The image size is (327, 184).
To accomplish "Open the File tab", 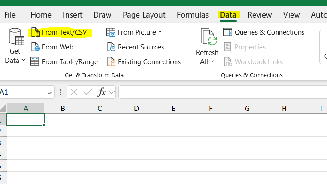I will click(10, 15).
